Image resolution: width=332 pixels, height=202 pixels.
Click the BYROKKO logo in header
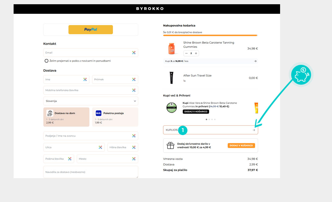[150, 9]
